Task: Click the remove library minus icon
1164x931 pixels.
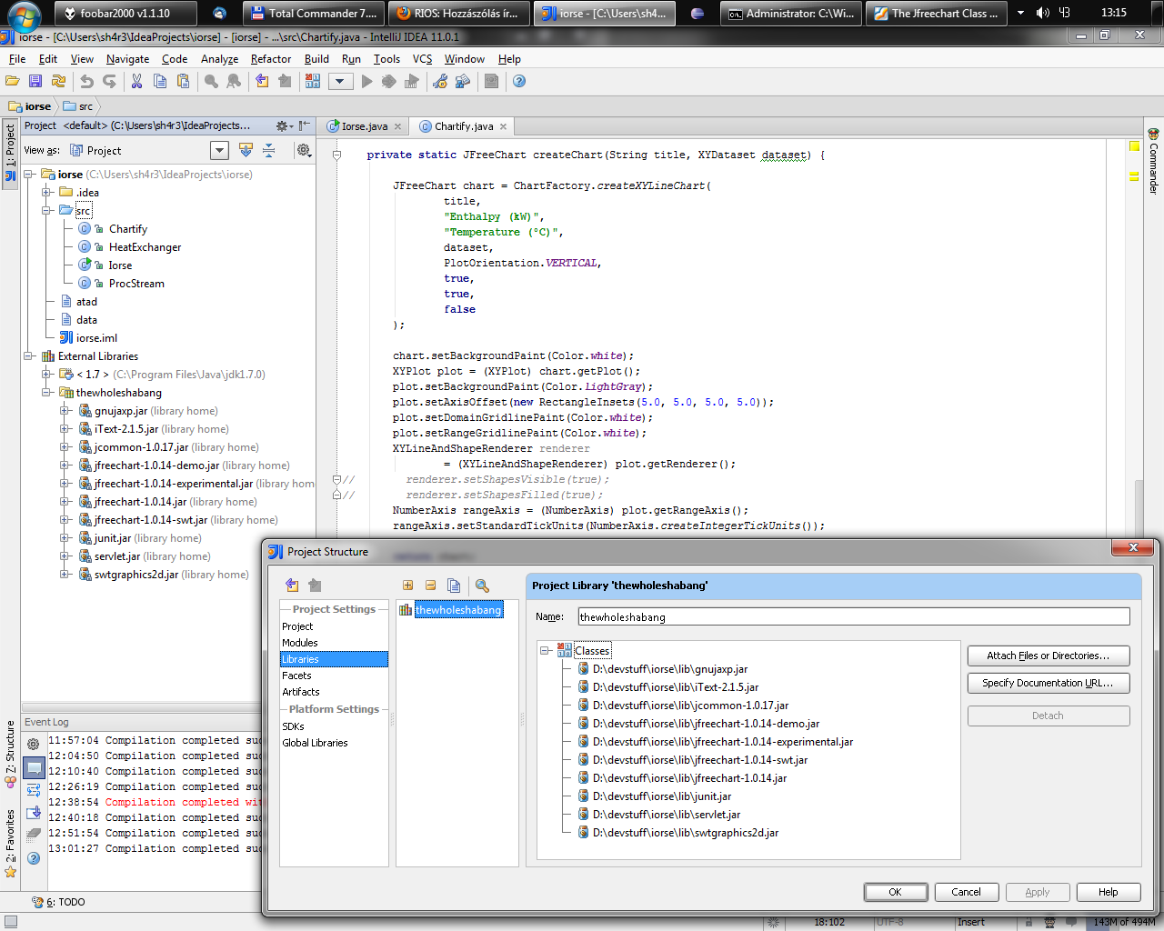Action: 430,586
